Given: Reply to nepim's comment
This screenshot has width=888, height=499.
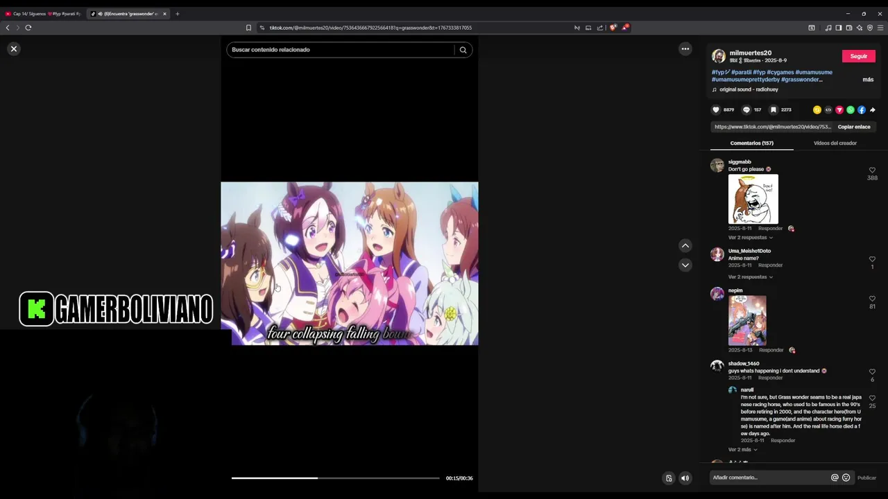Looking at the screenshot, I should 771,351.
